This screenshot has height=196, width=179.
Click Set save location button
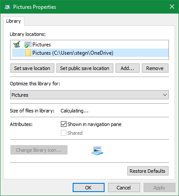pyautogui.click(x=32, y=68)
